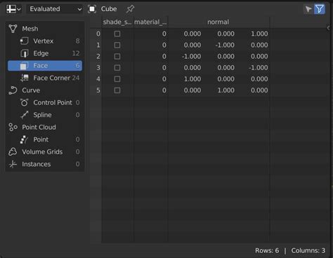Select the Point row label
The image size is (333, 258).
(x=41, y=140)
